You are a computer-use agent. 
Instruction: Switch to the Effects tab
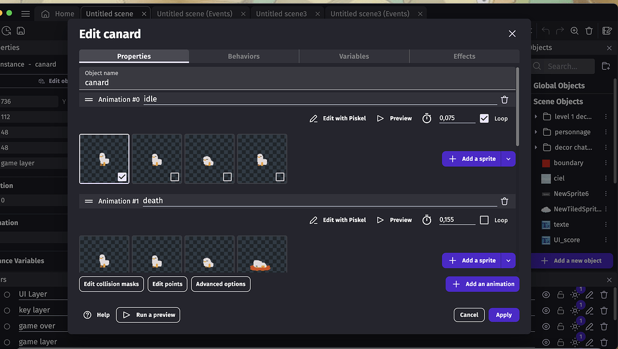click(465, 56)
